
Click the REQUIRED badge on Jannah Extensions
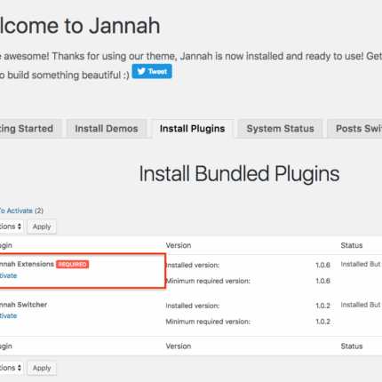tap(72, 264)
